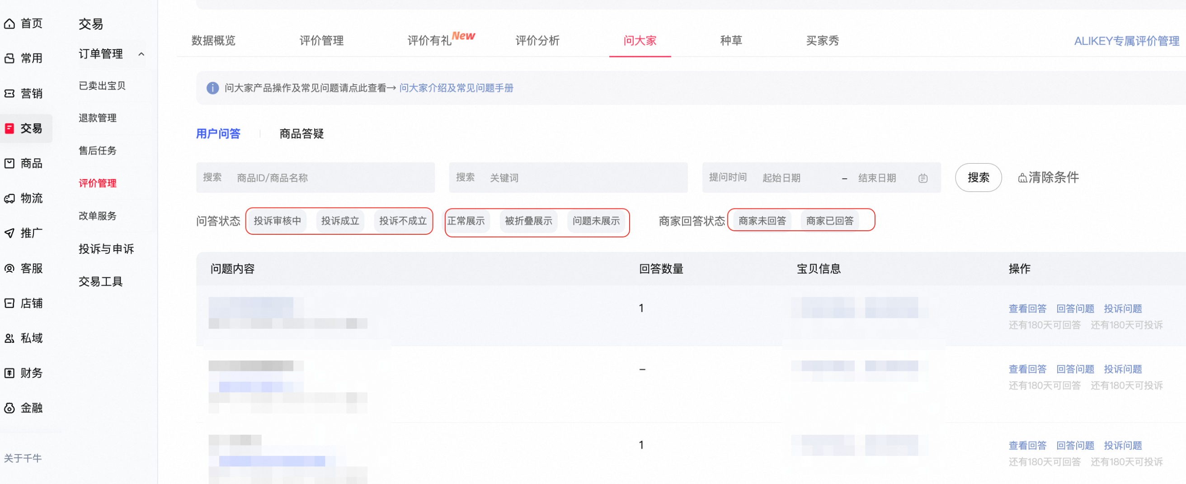The image size is (1186, 484).
Task: Click the 宝贝信息 column header
Action: click(819, 269)
